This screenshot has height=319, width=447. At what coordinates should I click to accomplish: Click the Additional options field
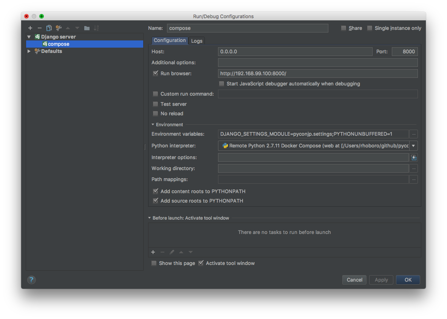click(x=318, y=62)
